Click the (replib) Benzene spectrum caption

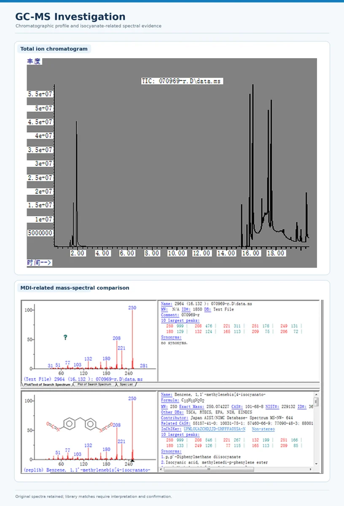[x=86, y=470]
